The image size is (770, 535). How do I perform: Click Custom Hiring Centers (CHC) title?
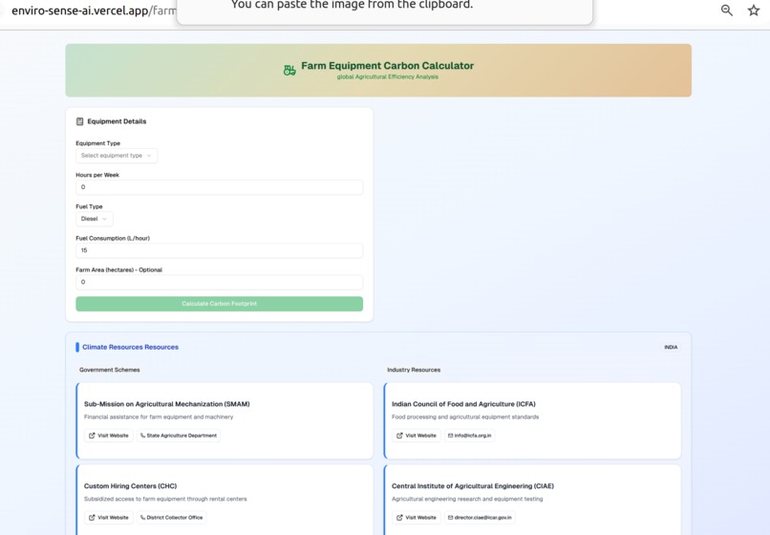pyautogui.click(x=130, y=486)
